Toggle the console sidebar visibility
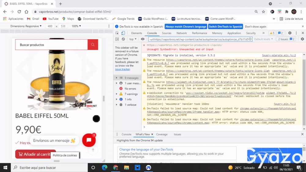 117,39
